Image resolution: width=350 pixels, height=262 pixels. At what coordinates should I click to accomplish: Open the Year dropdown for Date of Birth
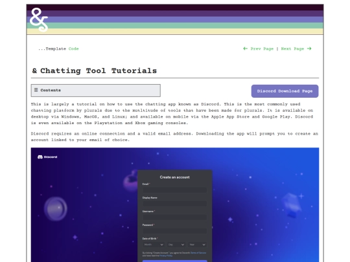point(197,245)
